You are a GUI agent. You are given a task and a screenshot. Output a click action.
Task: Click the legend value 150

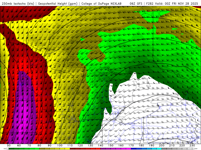click(x=111, y=145)
